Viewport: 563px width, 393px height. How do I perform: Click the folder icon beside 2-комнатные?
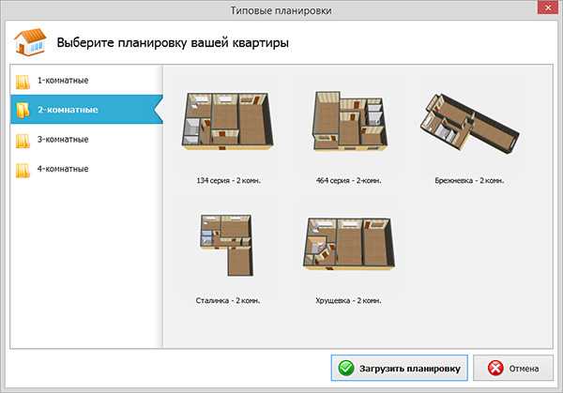(23, 110)
